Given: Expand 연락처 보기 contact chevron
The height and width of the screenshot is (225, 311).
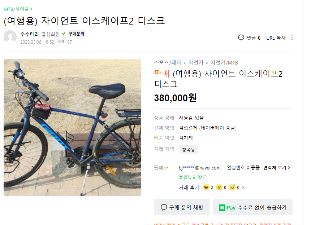Looking at the screenshot, I should pyautogui.click(x=276, y=168).
